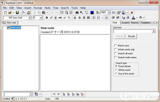Redo the last action
This screenshot has width=160, height=102.
tap(57, 13)
